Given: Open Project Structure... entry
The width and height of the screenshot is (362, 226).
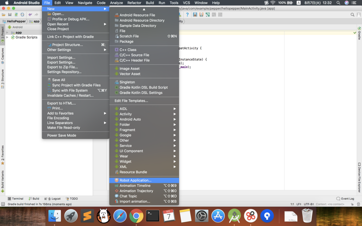Looking at the screenshot, I should 76,45.
